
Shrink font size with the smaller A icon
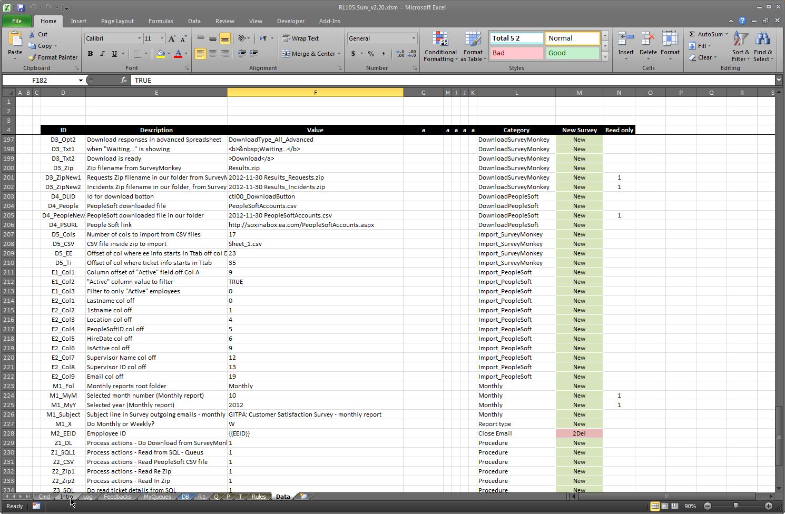click(x=183, y=38)
